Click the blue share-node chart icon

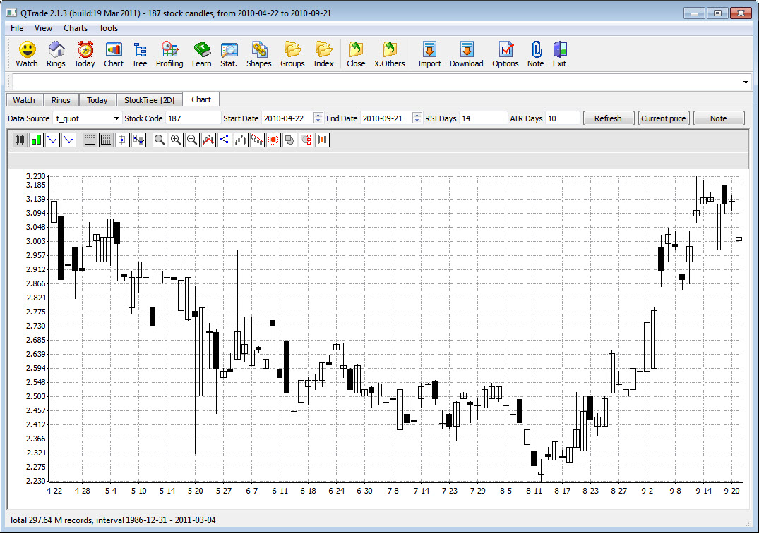(225, 140)
